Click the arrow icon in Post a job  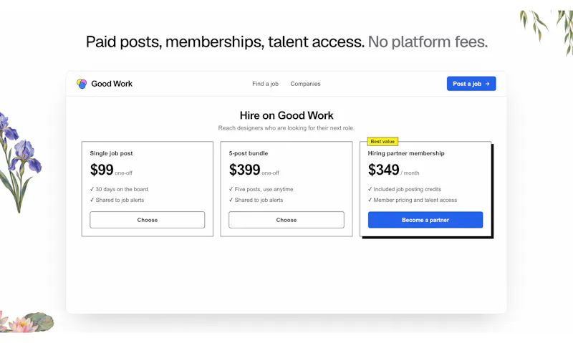tap(487, 84)
